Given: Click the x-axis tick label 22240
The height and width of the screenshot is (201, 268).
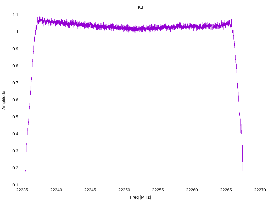Looking at the screenshot, I should 56,190.
